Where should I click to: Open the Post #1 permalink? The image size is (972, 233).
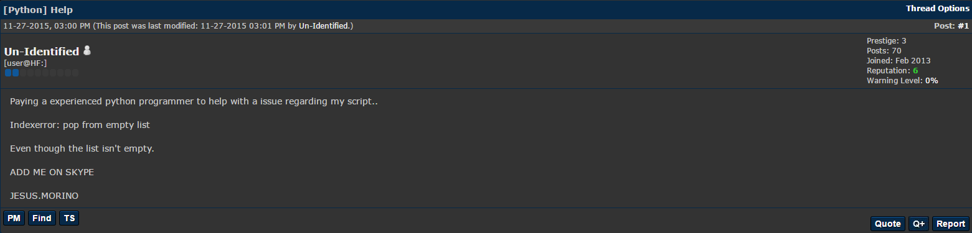(951, 26)
